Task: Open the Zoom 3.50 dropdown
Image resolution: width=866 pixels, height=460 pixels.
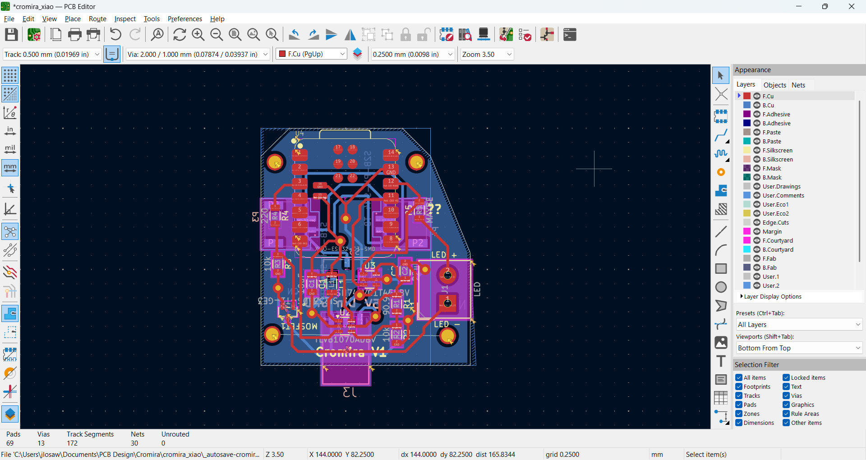Action: point(487,54)
